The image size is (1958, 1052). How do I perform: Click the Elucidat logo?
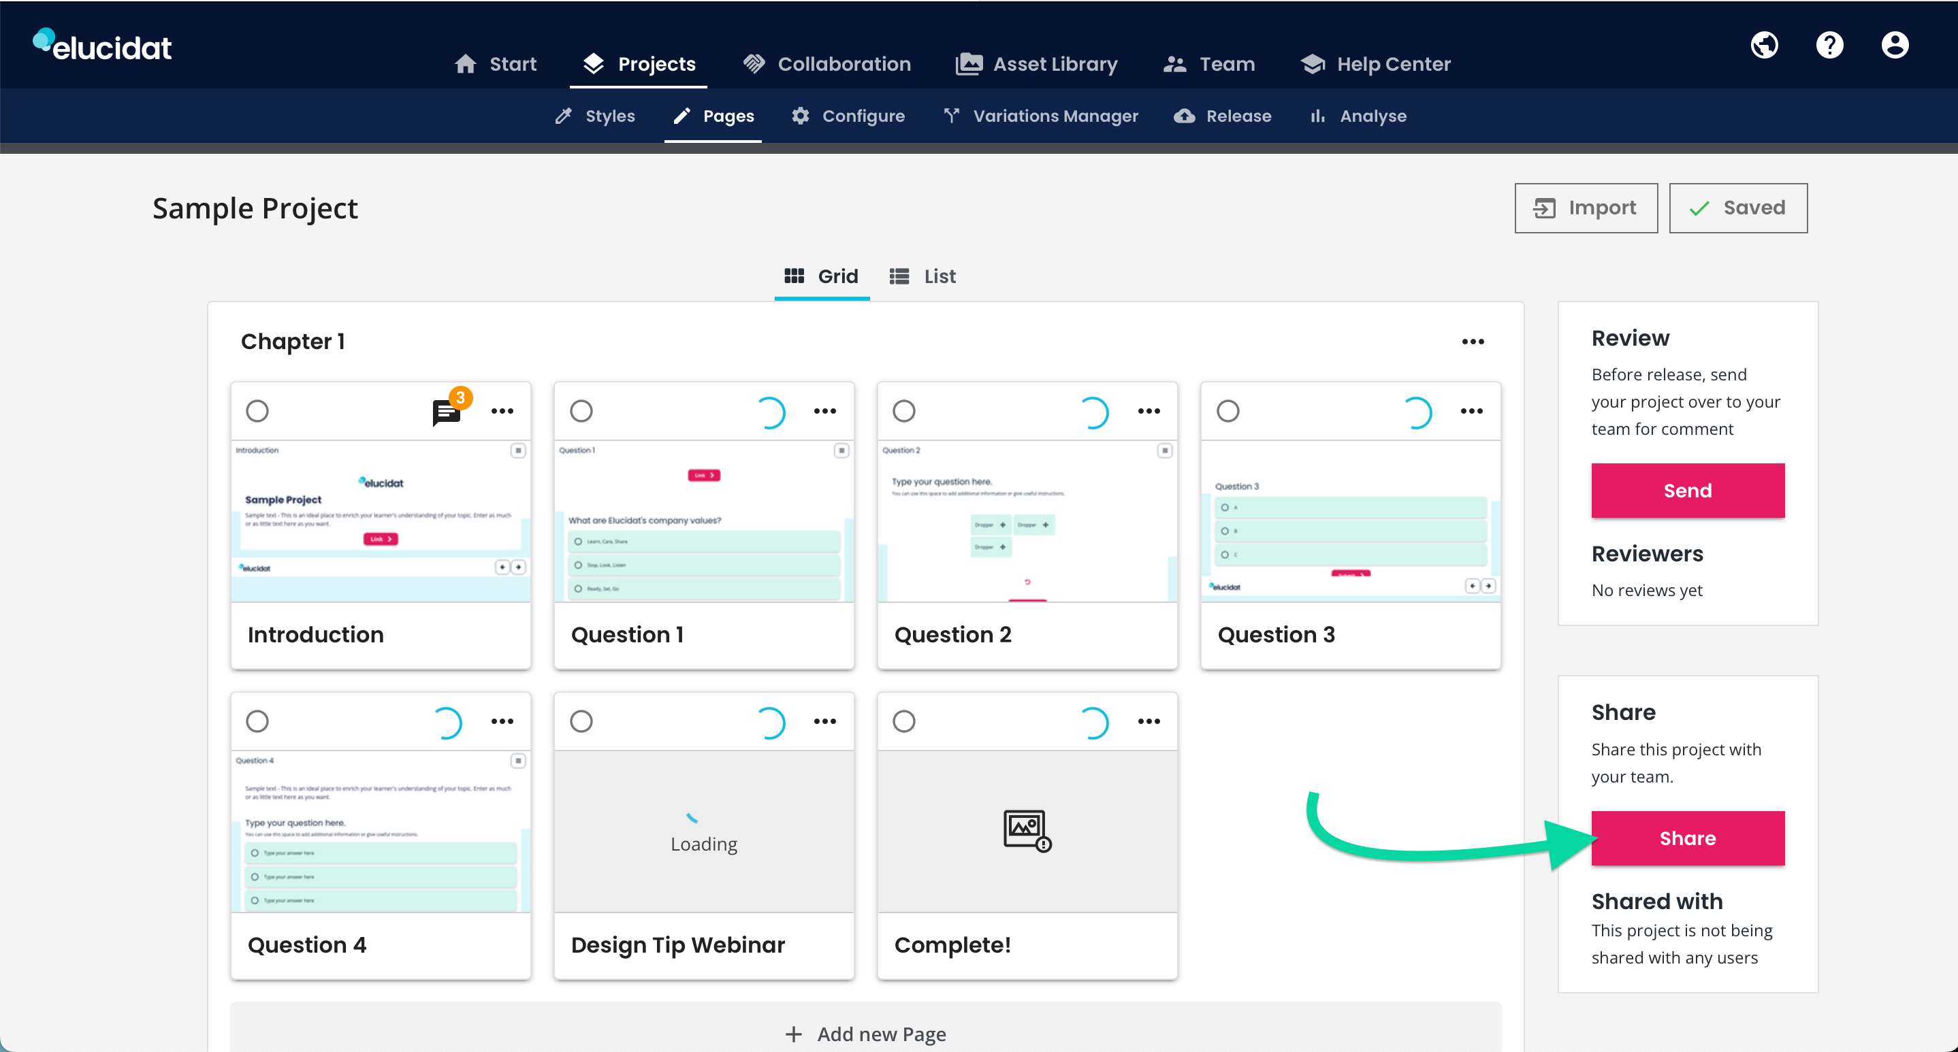coord(102,46)
